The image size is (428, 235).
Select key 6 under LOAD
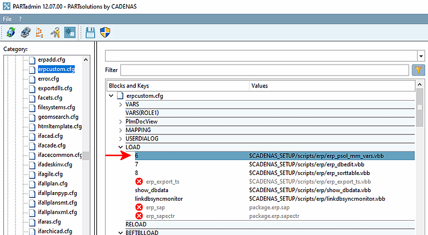tap(274, 156)
